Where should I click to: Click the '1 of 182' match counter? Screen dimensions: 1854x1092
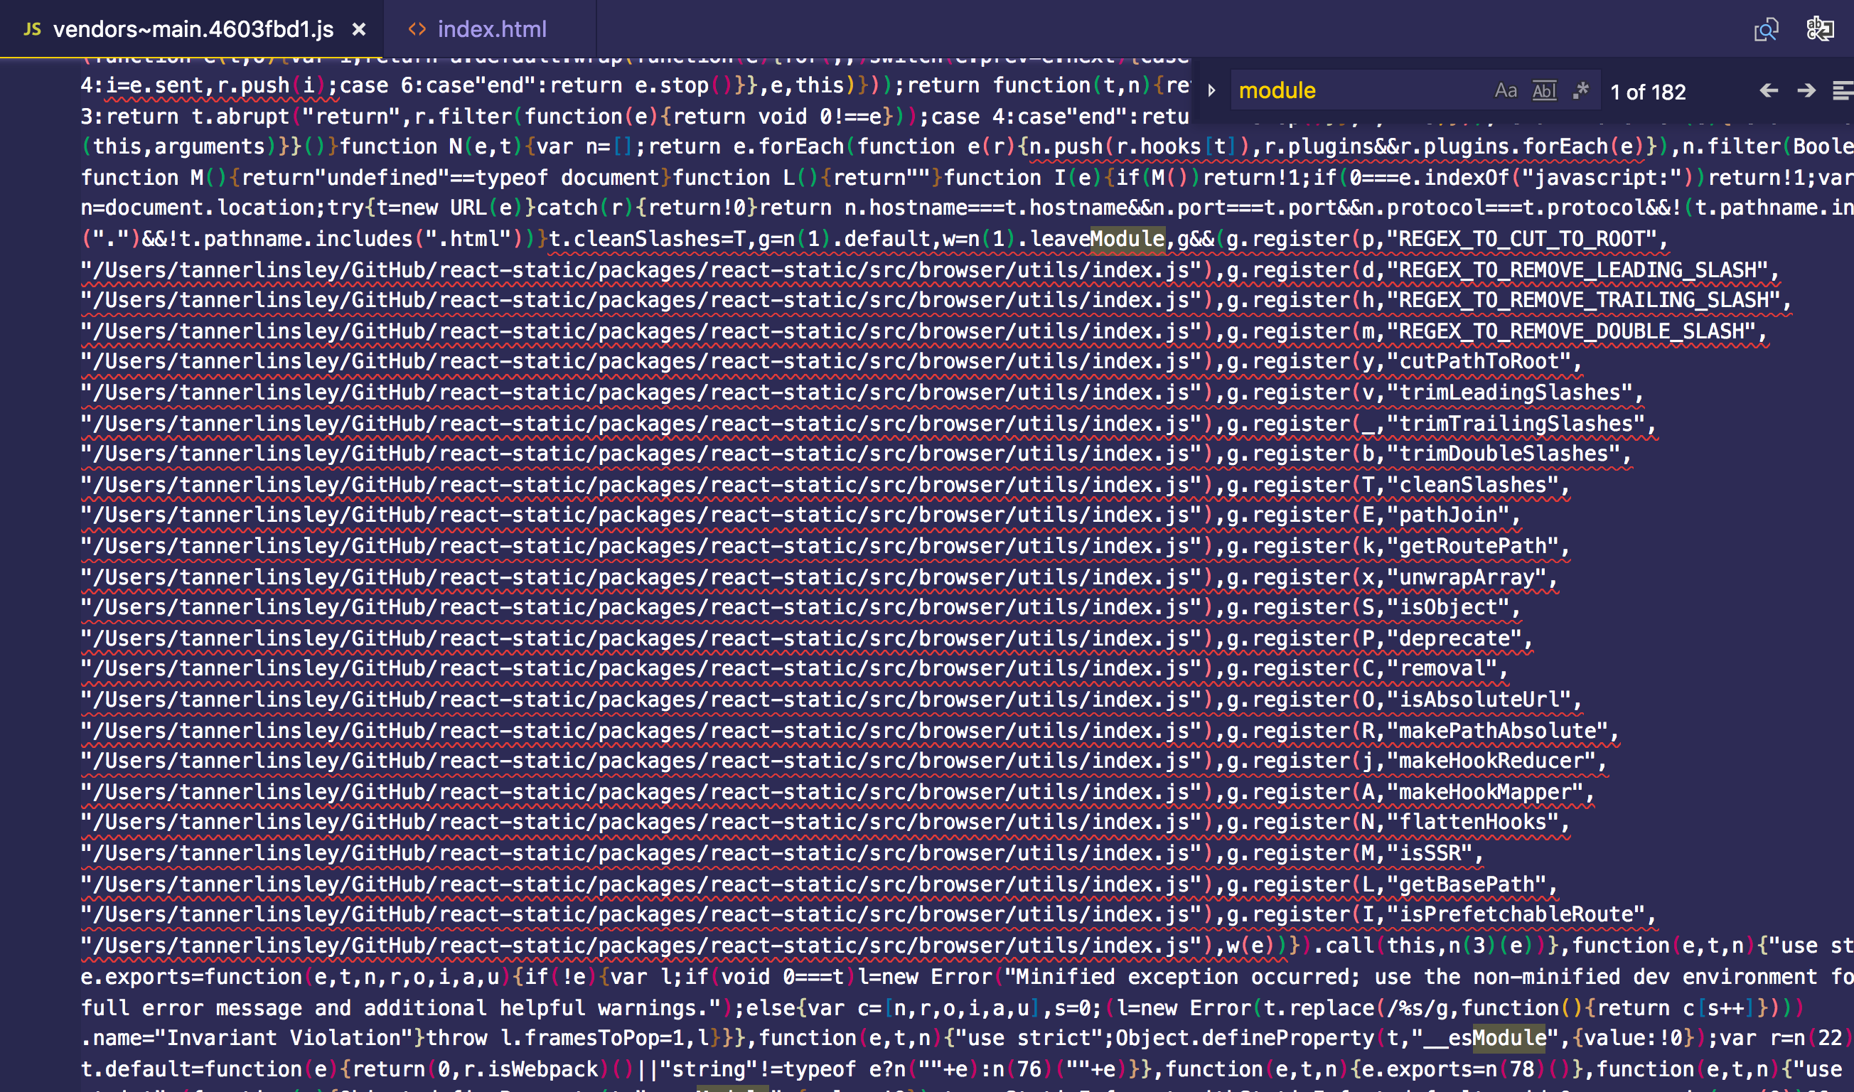tap(1647, 92)
